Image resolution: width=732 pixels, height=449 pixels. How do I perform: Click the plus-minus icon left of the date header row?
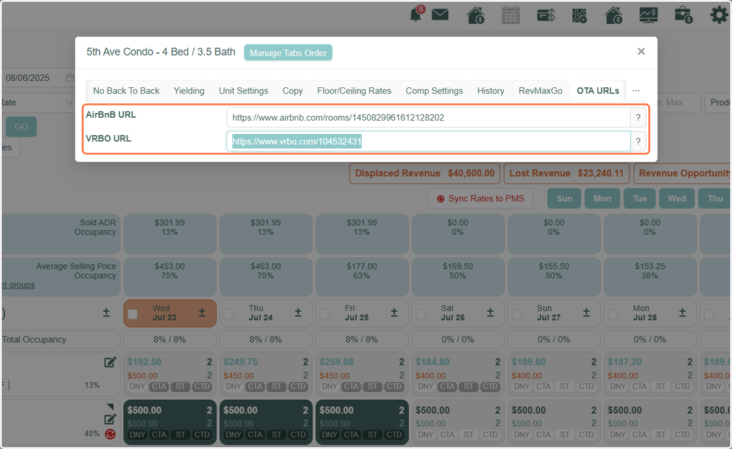click(x=106, y=312)
